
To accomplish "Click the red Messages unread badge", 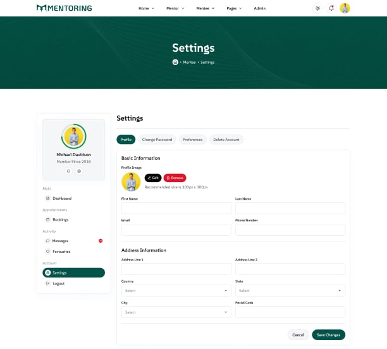I will click(101, 241).
